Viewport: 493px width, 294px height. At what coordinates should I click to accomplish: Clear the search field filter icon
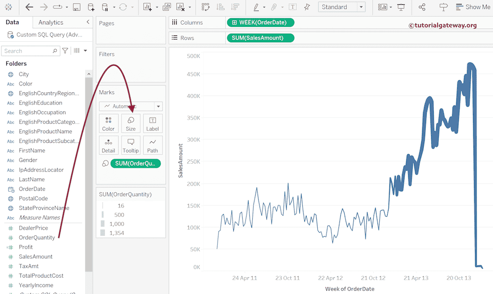[x=65, y=50]
